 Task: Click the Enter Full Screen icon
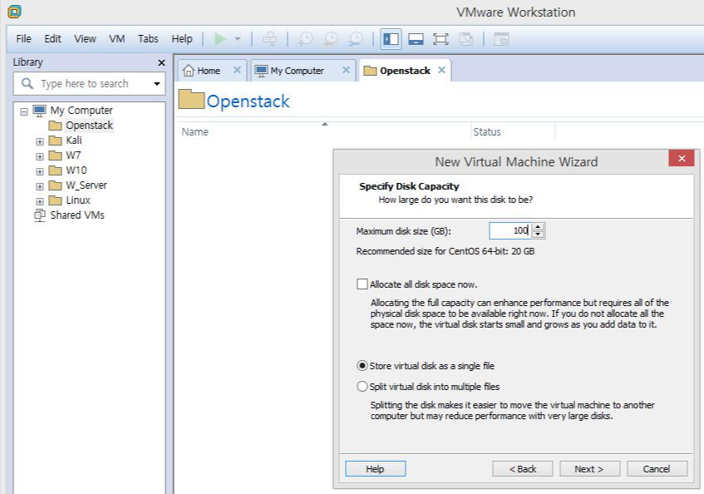(441, 39)
